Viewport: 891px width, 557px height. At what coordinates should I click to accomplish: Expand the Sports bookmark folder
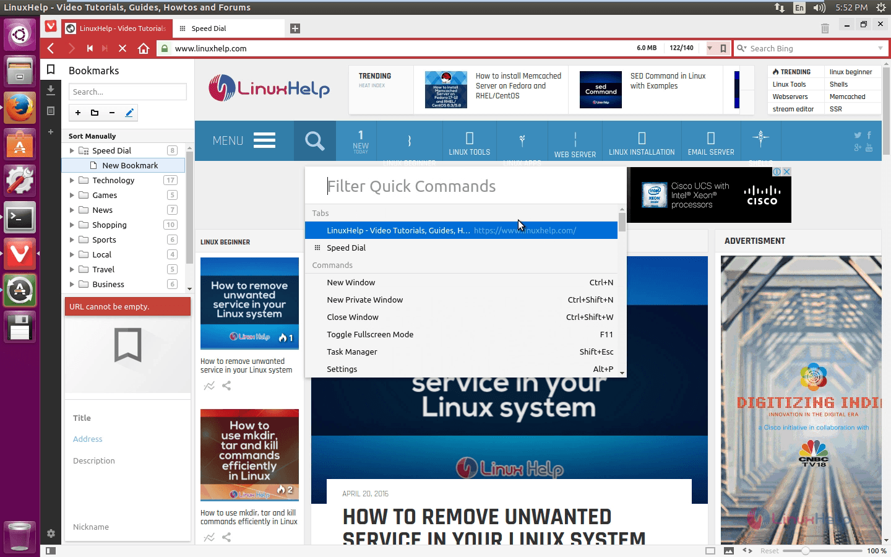pyautogui.click(x=72, y=240)
